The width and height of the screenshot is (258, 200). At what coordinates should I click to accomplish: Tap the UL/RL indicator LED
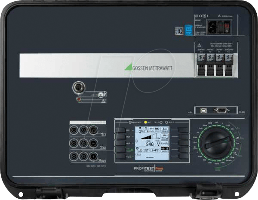(x=161, y=122)
